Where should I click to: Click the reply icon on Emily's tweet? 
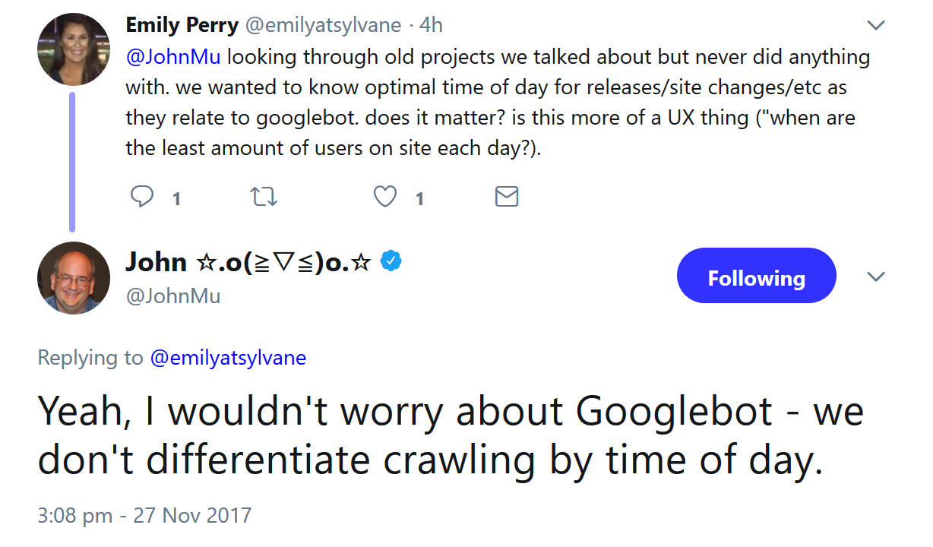142,197
